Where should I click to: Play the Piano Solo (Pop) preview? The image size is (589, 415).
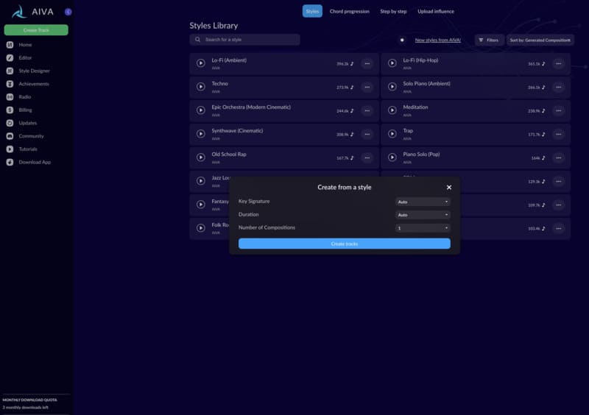click(392, 157)
